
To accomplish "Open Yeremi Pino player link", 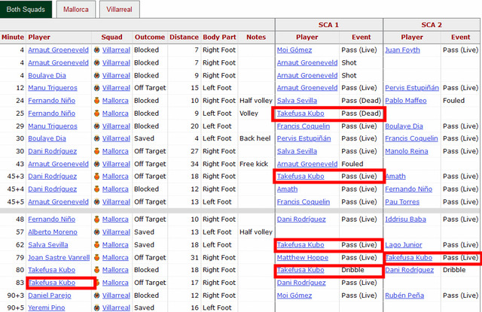I will click(47, 307).
